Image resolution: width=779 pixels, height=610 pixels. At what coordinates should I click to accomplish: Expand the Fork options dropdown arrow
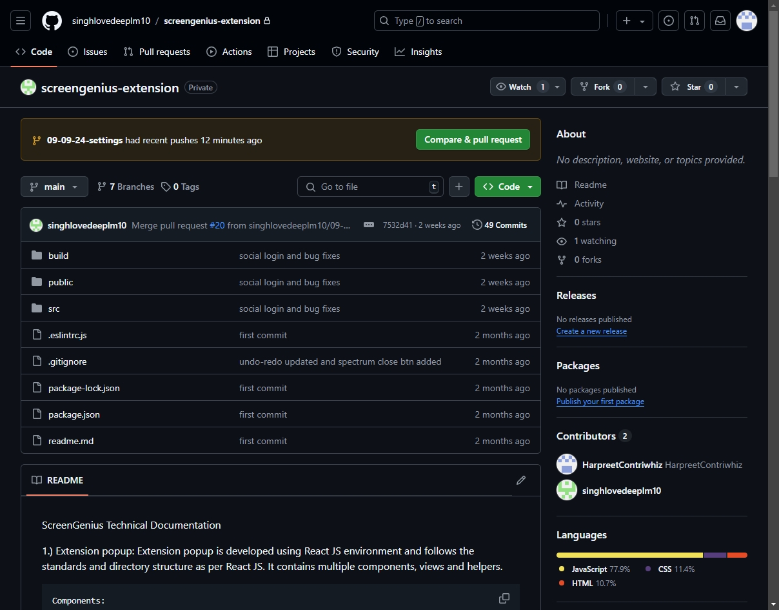(646, 86)
